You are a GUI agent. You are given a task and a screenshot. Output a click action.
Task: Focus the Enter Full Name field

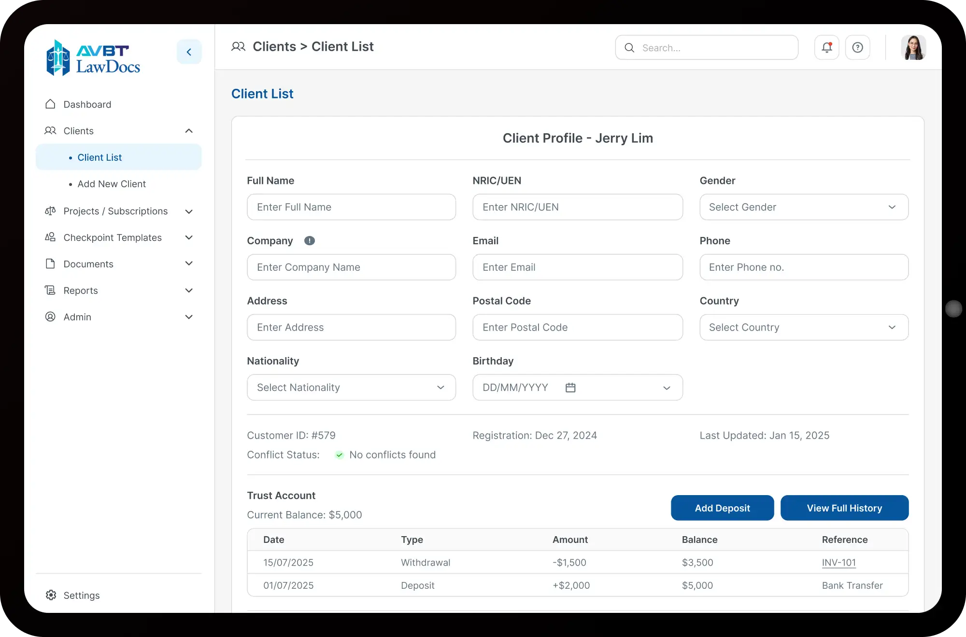351,207
